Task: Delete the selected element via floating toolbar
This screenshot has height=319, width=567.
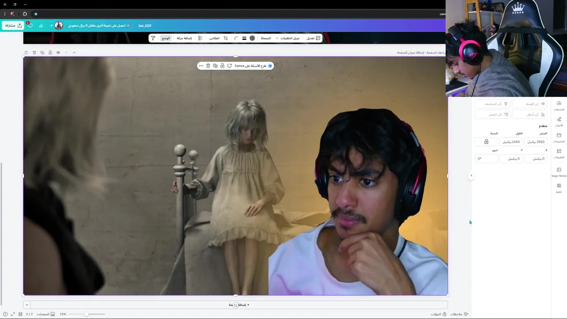Action: point(208,66)
